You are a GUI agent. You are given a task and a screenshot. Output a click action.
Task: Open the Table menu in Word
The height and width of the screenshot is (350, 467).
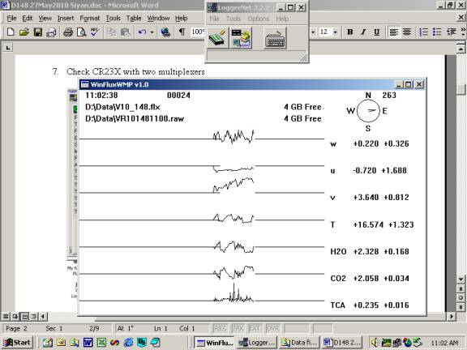click(x=134, y=18)
